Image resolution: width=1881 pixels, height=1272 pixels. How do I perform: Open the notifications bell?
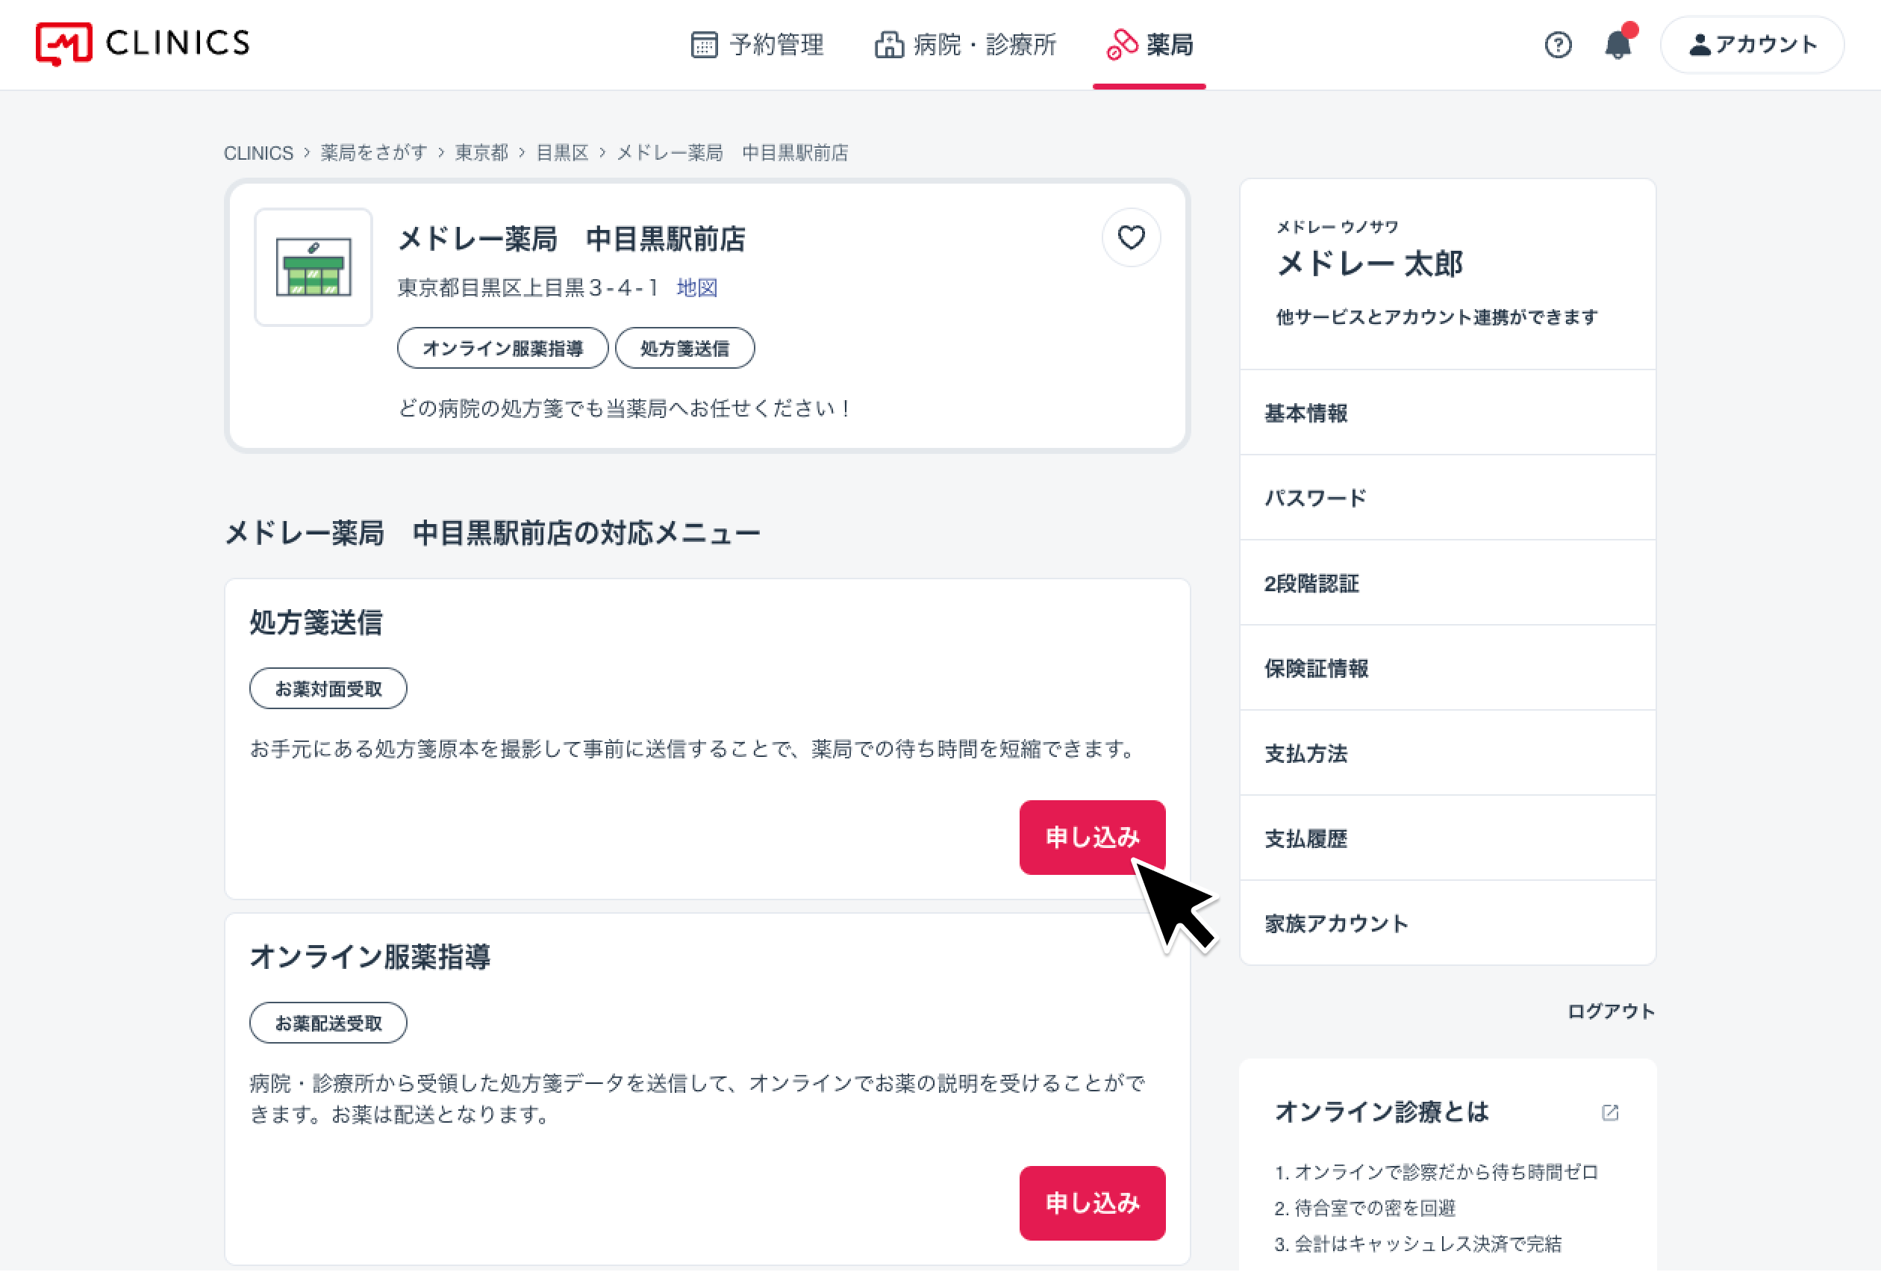point(1618,44)
